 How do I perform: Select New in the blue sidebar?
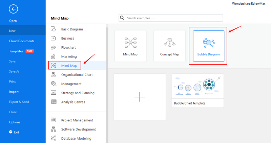[x=12, y=31]
